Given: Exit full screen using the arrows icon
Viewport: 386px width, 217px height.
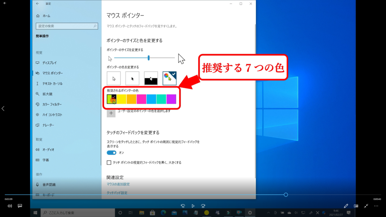Looking at the screenshot, I should point(366,206).
